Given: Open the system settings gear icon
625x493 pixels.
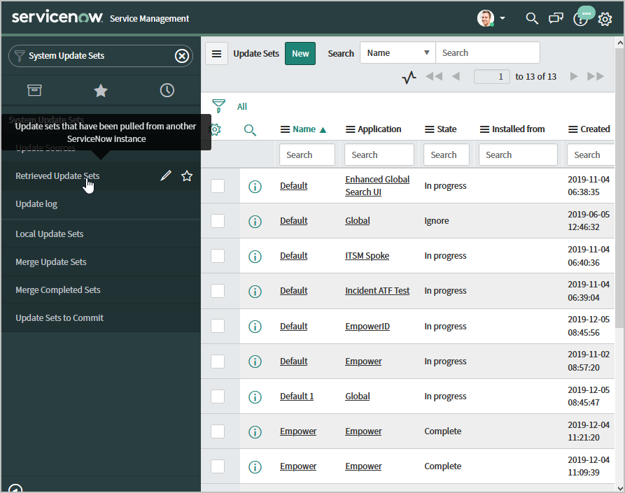Looking at the screenshot, I should pyautogui.click(x=605, y=19).
